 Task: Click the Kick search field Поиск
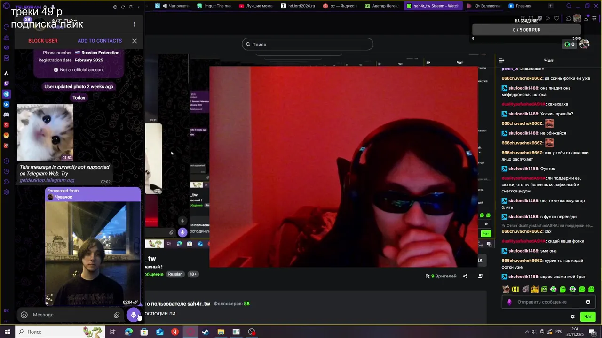click(x=308, y=44)
